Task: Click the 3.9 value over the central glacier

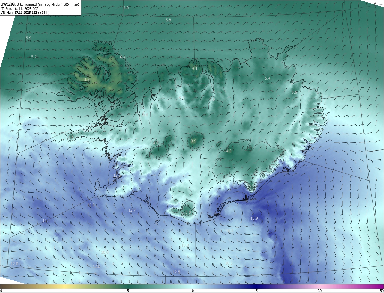Action: point(193,141)
